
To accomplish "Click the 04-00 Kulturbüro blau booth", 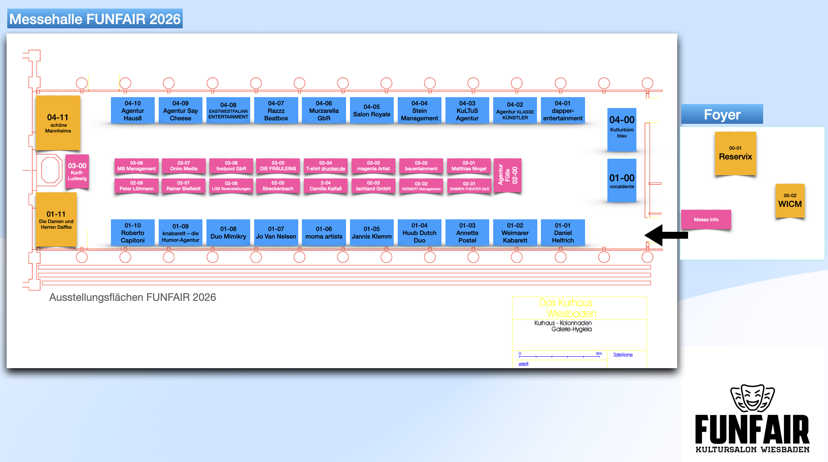I will [622, 129].
